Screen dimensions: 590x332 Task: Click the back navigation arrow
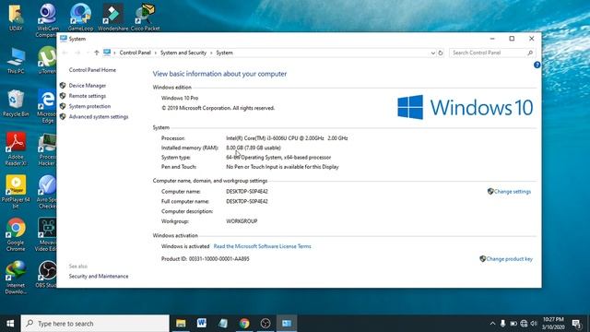(65, 53)
